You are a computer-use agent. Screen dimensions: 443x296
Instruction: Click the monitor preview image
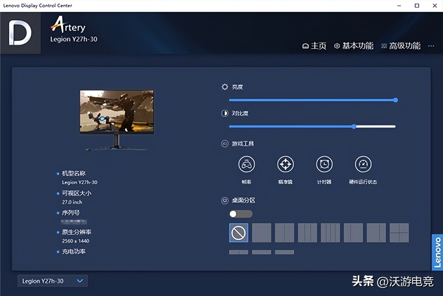click(117, 120)
